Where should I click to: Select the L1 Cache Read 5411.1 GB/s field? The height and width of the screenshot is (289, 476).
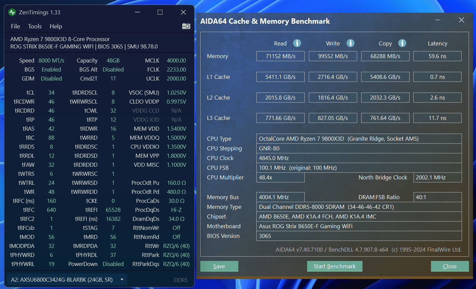point(280,77)
